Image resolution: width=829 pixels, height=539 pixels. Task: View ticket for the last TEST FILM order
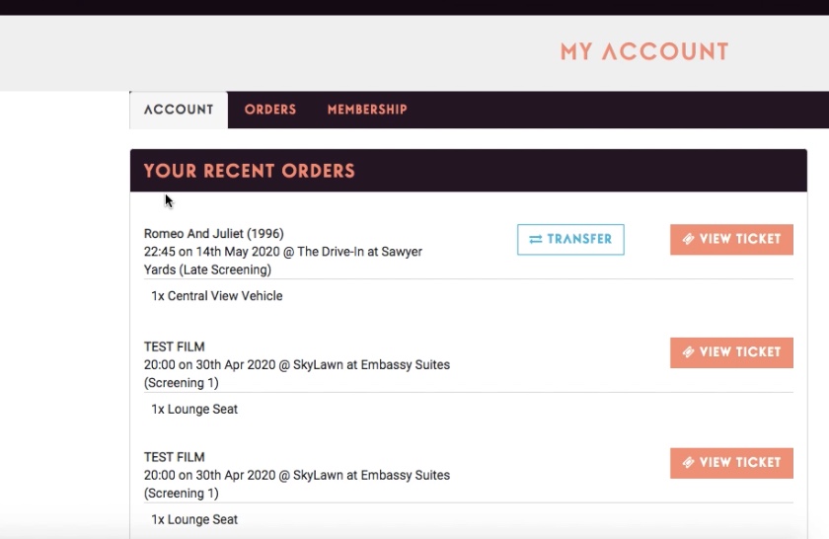[x=731, y=463]
